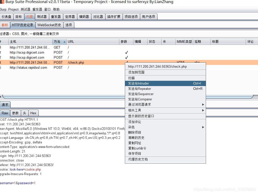Switch to the 定序器 tab
258x194 pixels.
click(70, 17)
